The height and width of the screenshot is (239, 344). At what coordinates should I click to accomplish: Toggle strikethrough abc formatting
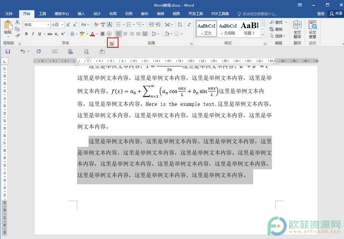50,34
